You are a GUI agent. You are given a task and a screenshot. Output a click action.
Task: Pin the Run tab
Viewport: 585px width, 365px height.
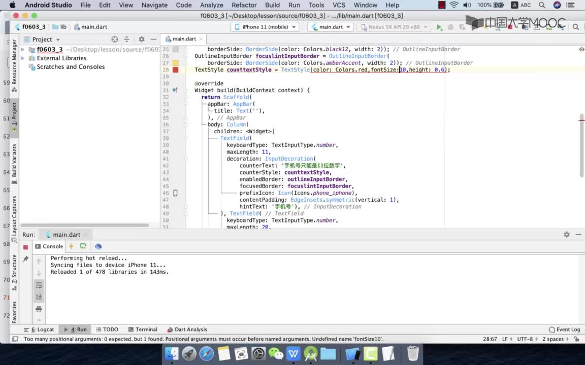click(25, 259)
